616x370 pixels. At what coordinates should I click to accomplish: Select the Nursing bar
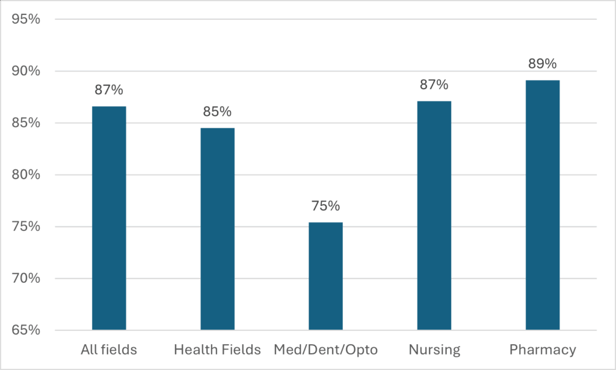pyautogui.click(x=434, y=215)
